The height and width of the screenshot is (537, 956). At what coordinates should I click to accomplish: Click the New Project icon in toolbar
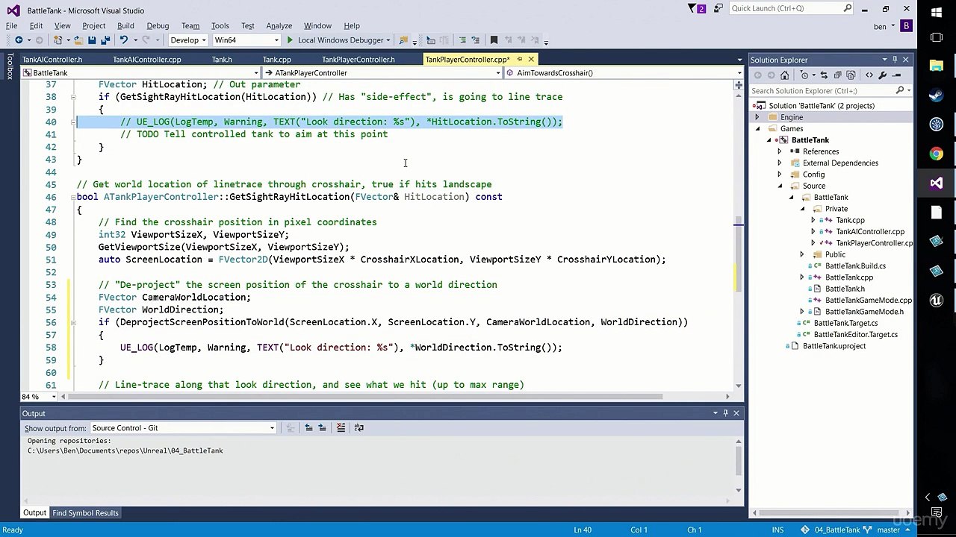pos(58,40)
